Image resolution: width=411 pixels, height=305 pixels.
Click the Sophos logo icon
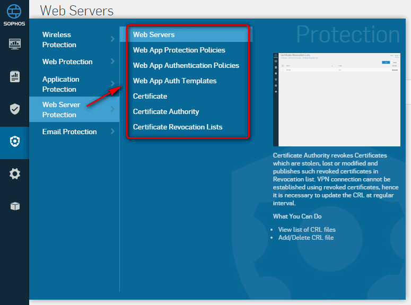pyautogui.click(x=14, y=12)
